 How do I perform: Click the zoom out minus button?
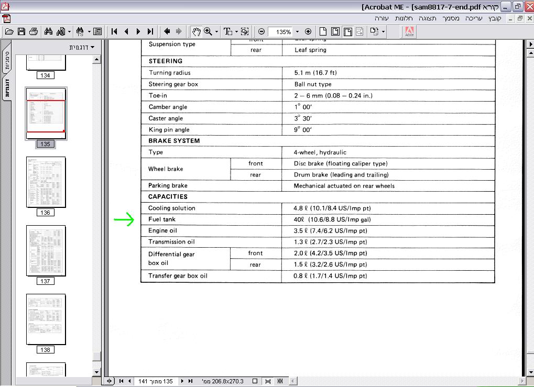click(261, 32)
